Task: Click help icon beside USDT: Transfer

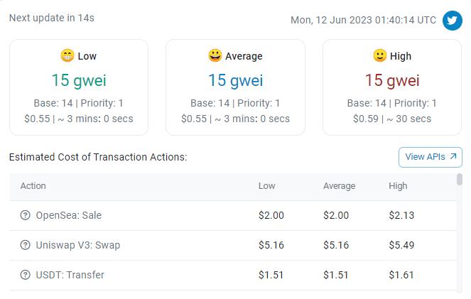Action: coord(26,275)
